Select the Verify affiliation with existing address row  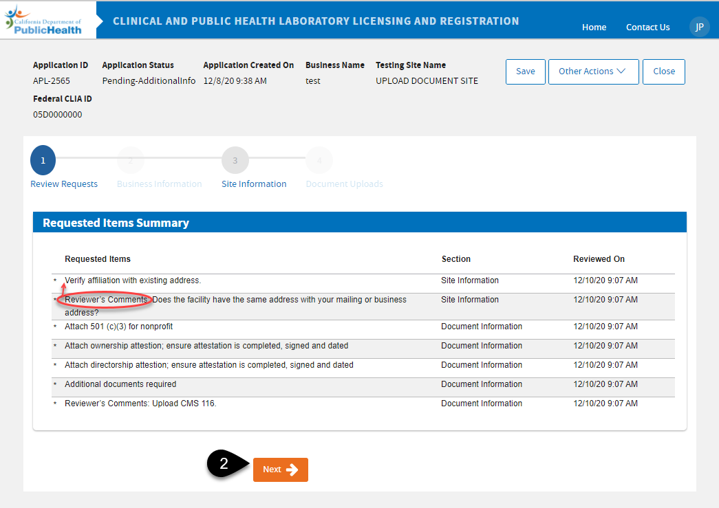click(x=133, y=280)
